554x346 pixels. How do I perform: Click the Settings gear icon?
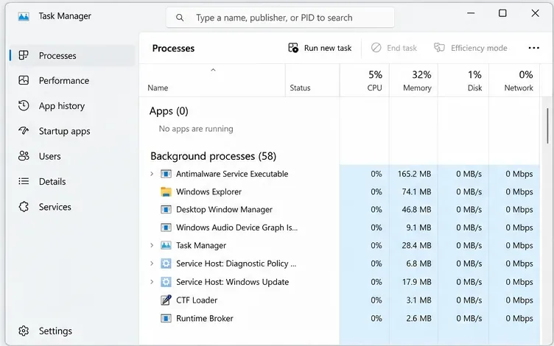coord(24,331)
